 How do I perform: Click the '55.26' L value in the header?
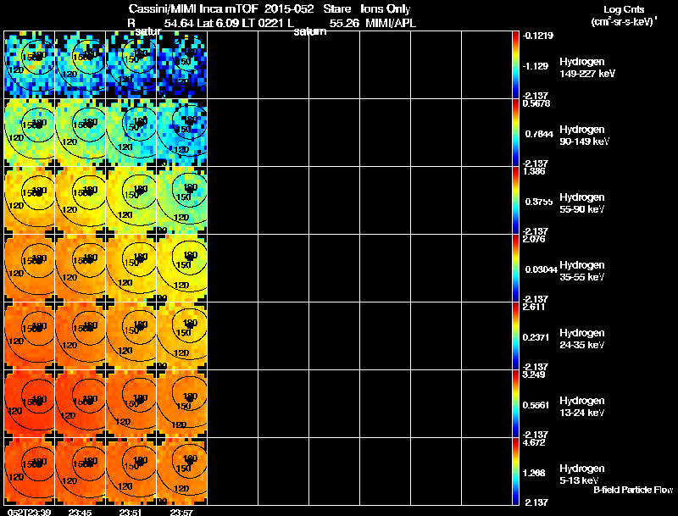click(x=344, y=23)
